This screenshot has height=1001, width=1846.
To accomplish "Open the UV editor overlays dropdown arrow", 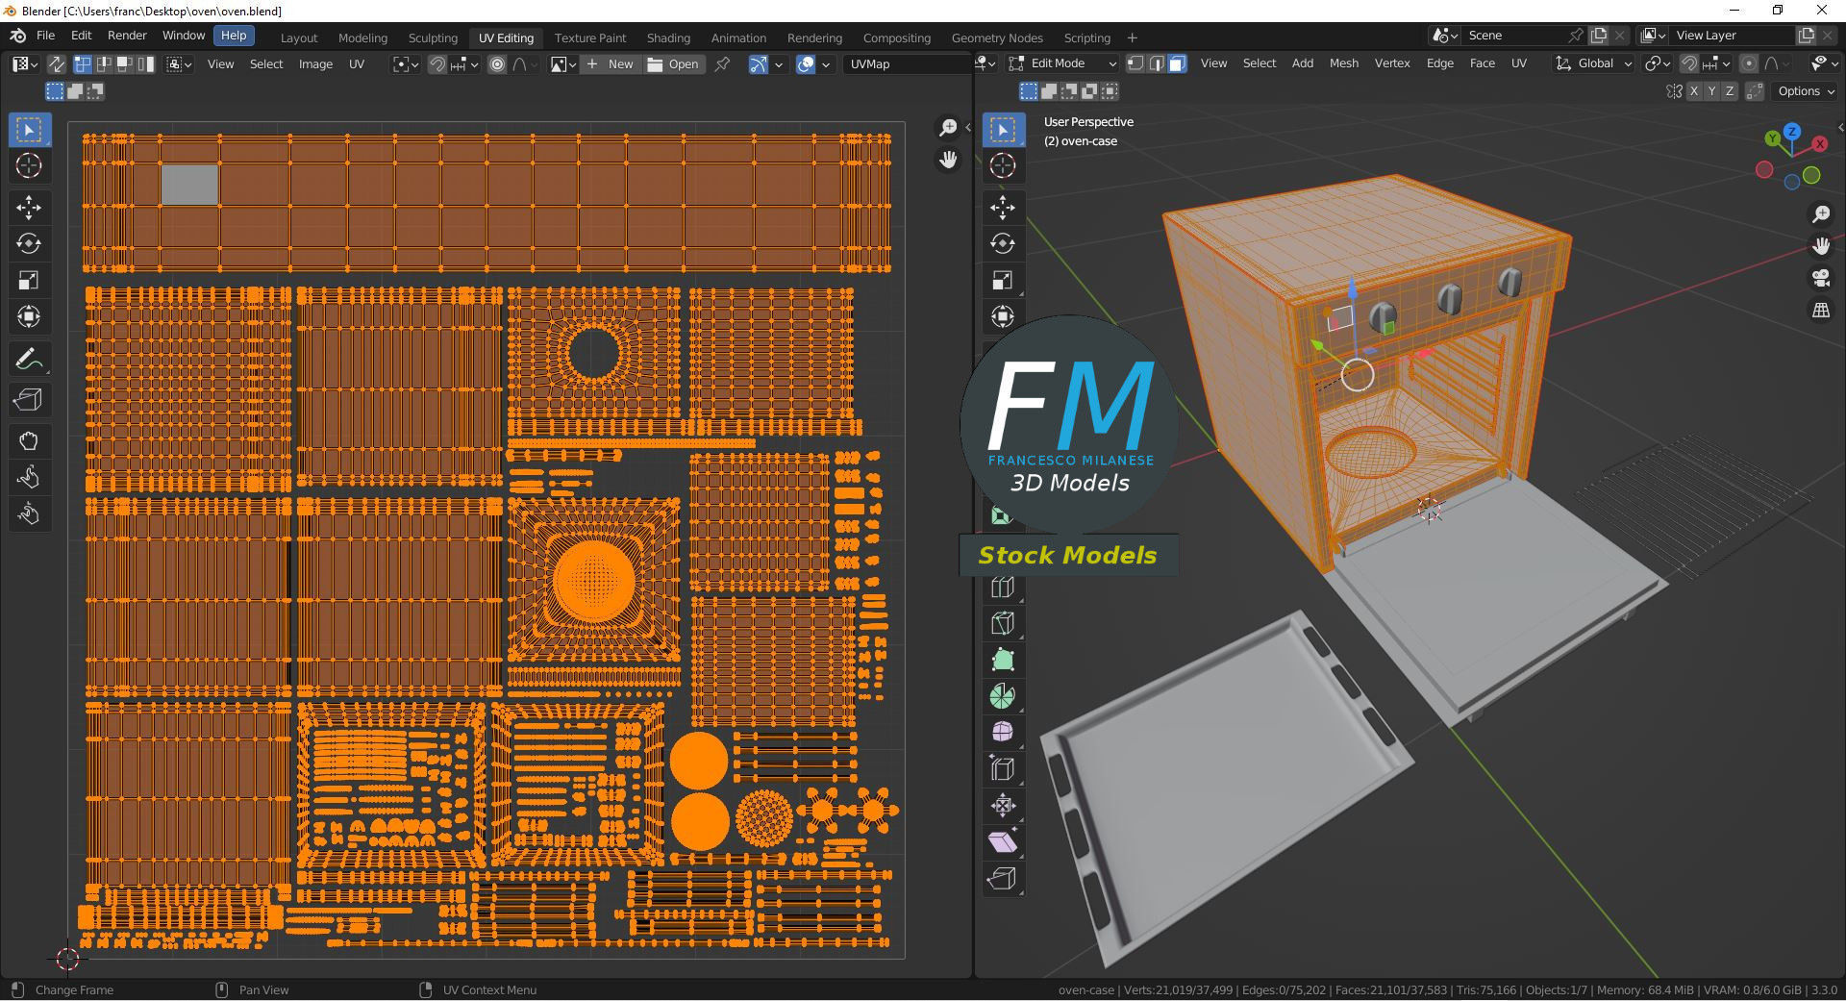I will pos(826,64).
